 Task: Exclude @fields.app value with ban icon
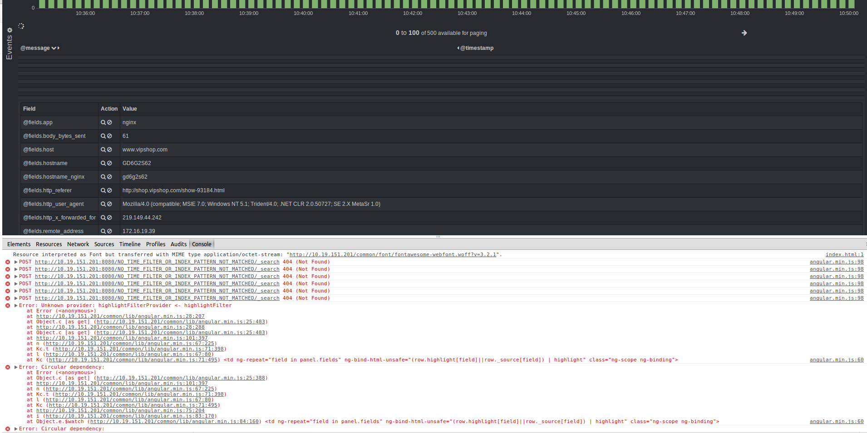coord(109,122)
